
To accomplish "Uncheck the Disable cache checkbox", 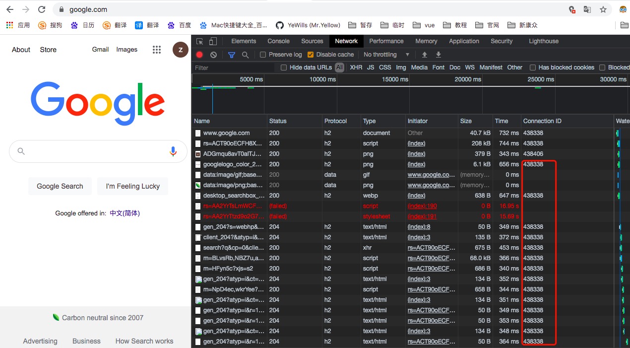I will tap(311, 55).
